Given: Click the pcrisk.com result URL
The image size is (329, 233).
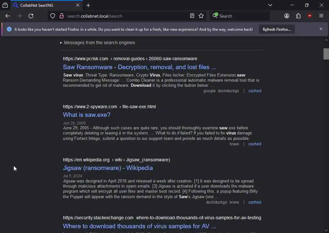Looking at the screenshot, I should coord(130,59).
